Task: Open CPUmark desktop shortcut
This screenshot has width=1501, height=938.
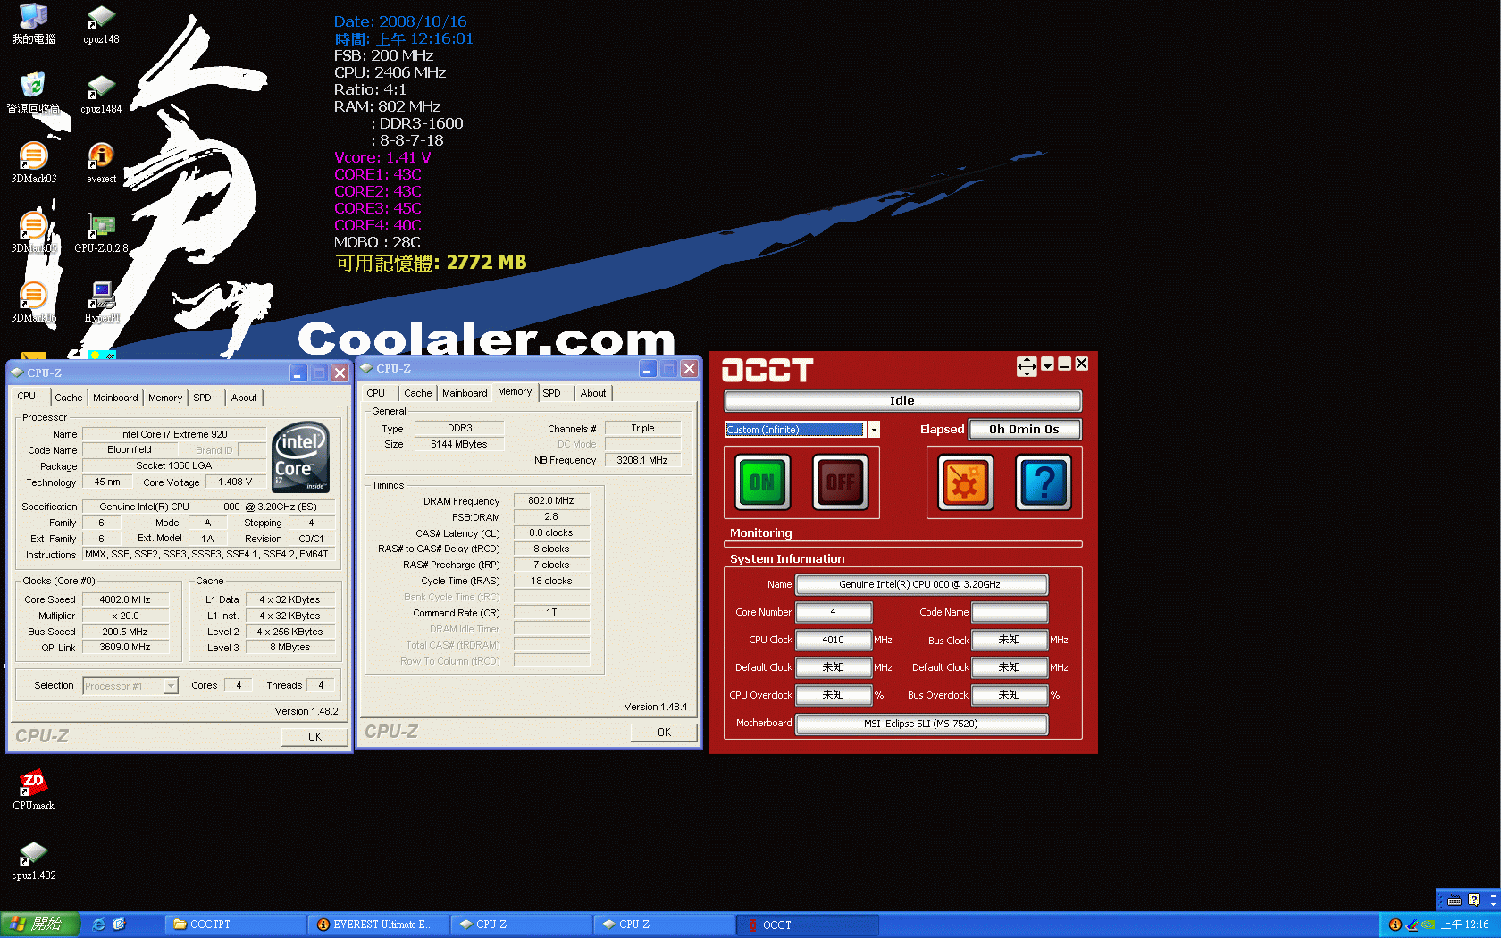Action: pyautogui.click(x=33, y=791)
